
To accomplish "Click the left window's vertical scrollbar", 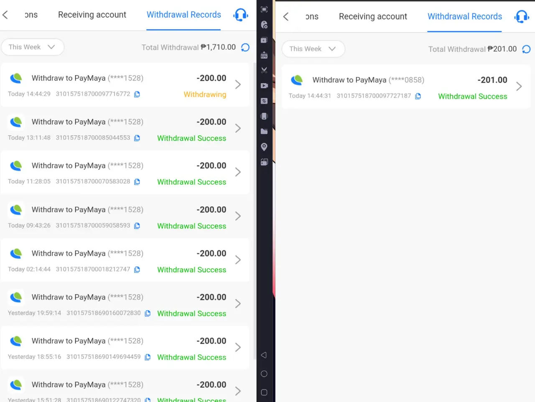I will point(255,211).
